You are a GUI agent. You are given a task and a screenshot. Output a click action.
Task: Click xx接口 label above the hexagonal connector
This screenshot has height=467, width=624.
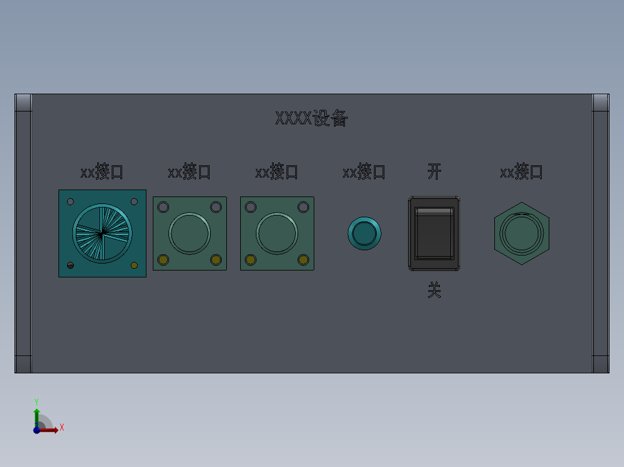522,172
